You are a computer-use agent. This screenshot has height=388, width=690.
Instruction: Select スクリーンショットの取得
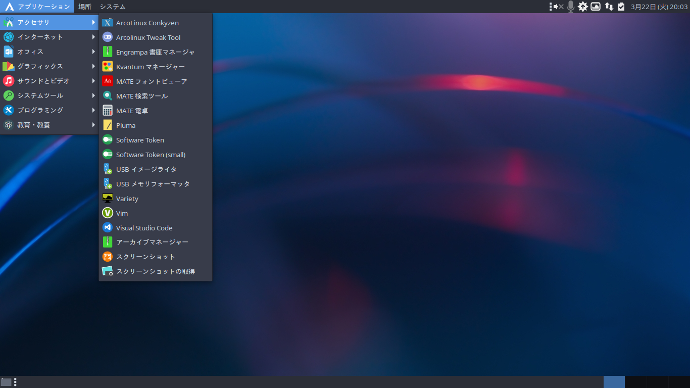tap(156, 271)
